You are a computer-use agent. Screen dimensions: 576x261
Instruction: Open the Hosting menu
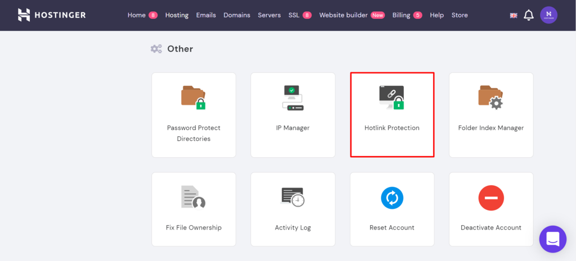[x=177, y=15]
